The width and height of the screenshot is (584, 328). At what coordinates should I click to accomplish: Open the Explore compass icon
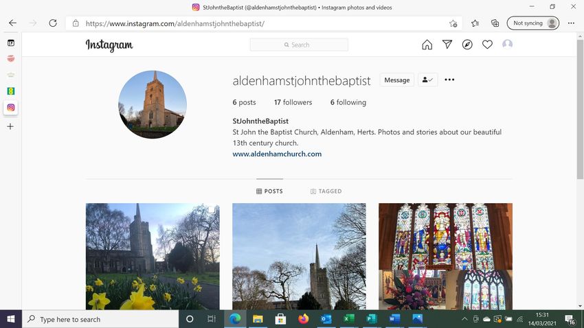tap(467, 45)
